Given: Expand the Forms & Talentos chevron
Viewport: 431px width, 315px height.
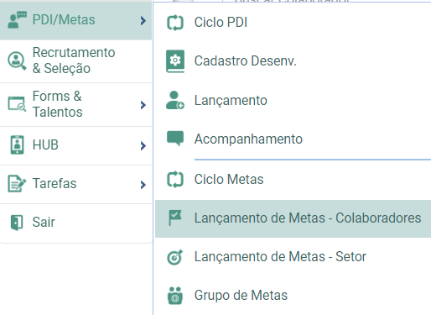Looking at the screenshot, I should tap(143, 105).
